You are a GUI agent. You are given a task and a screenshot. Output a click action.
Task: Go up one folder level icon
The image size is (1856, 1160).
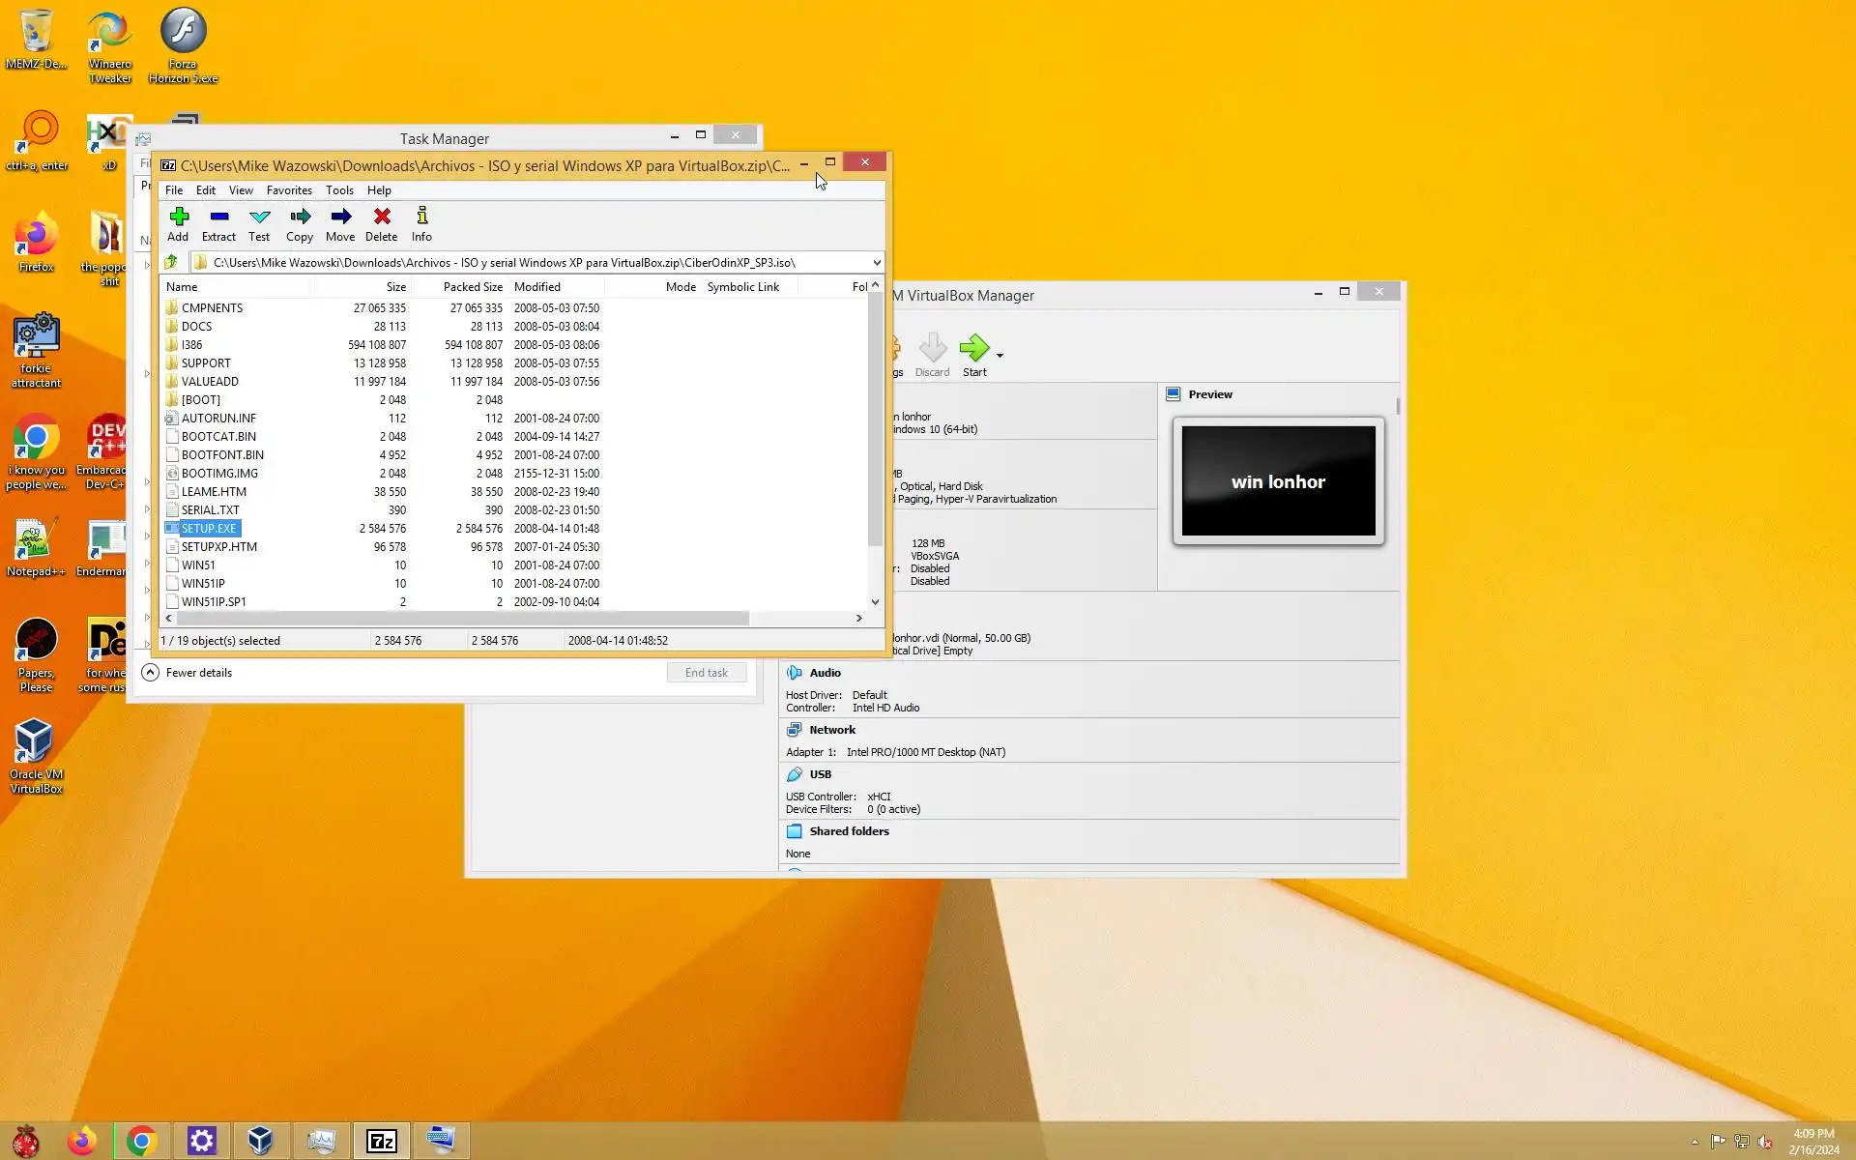172,262
